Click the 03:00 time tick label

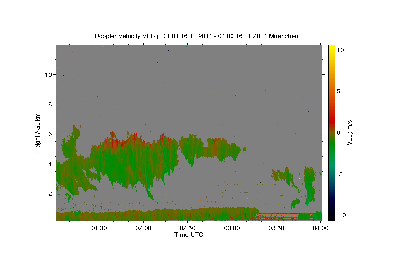pyautogui.click(x=232, y=228)
